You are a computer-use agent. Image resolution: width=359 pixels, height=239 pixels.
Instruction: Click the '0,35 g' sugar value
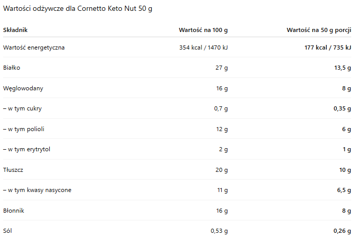(342, 108)
